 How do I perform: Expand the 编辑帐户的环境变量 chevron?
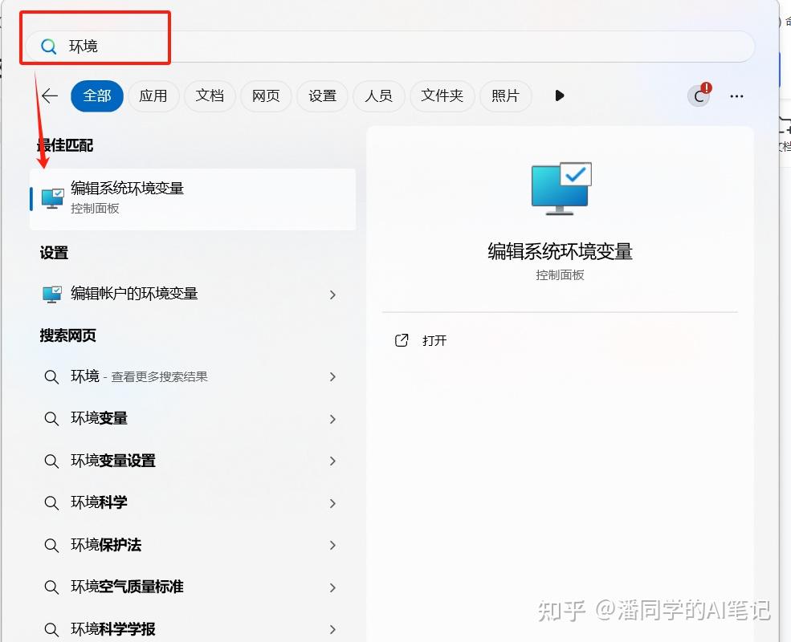(332, 295)
